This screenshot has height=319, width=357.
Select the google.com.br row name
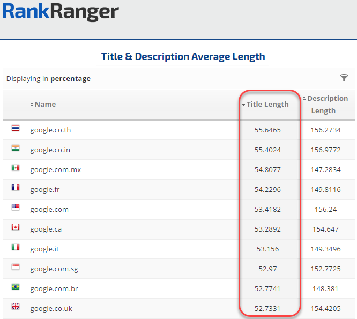(x=54, y=288)
